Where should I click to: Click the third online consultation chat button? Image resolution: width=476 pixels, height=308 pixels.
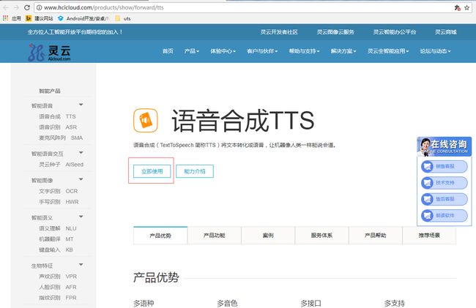click(444, 199)
